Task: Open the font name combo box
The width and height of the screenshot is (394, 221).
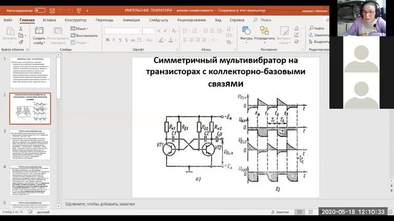Action: click(123, 31)
